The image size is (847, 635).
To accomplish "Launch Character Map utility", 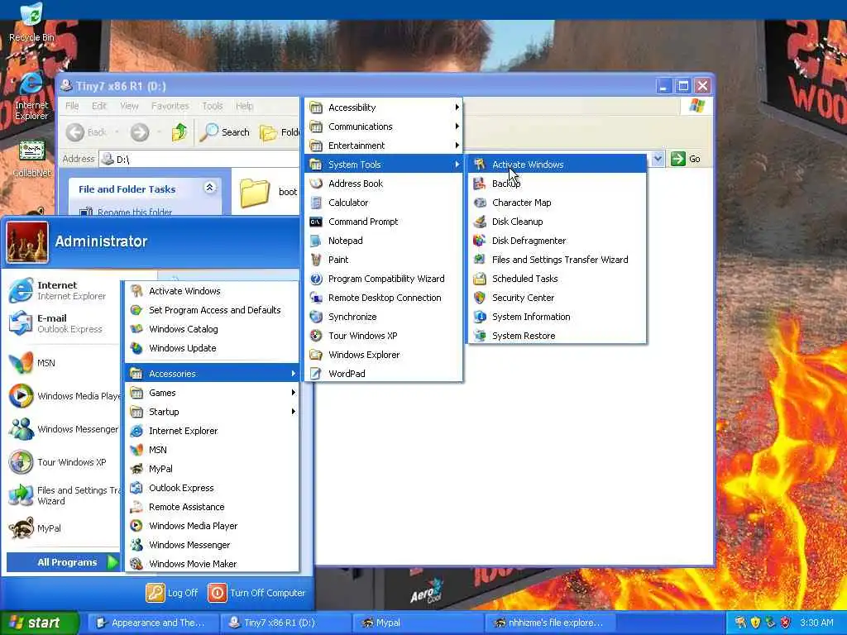I will pyautogui.click(x=557, y=203).
